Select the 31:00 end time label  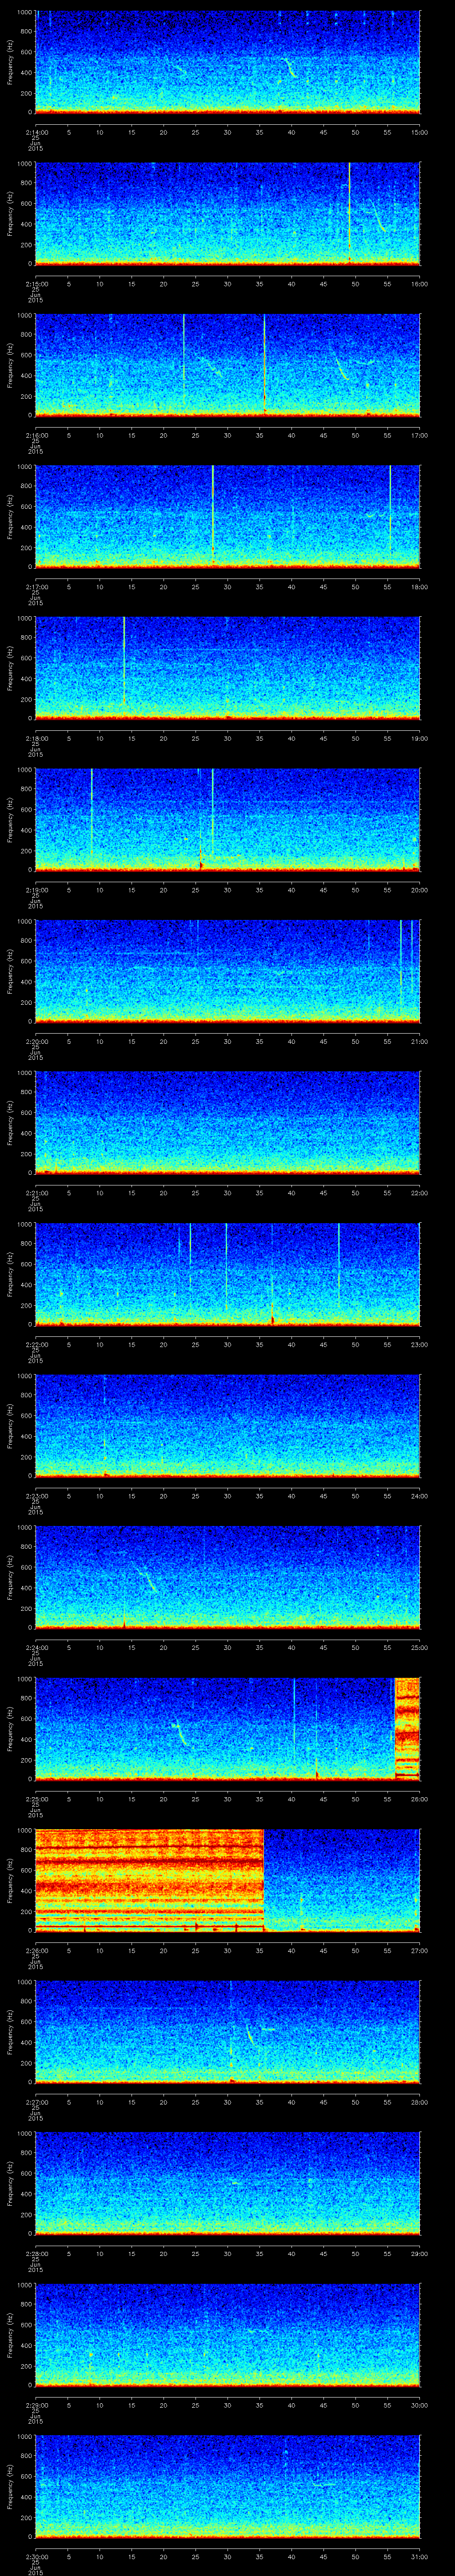[x=419, y=2556]
